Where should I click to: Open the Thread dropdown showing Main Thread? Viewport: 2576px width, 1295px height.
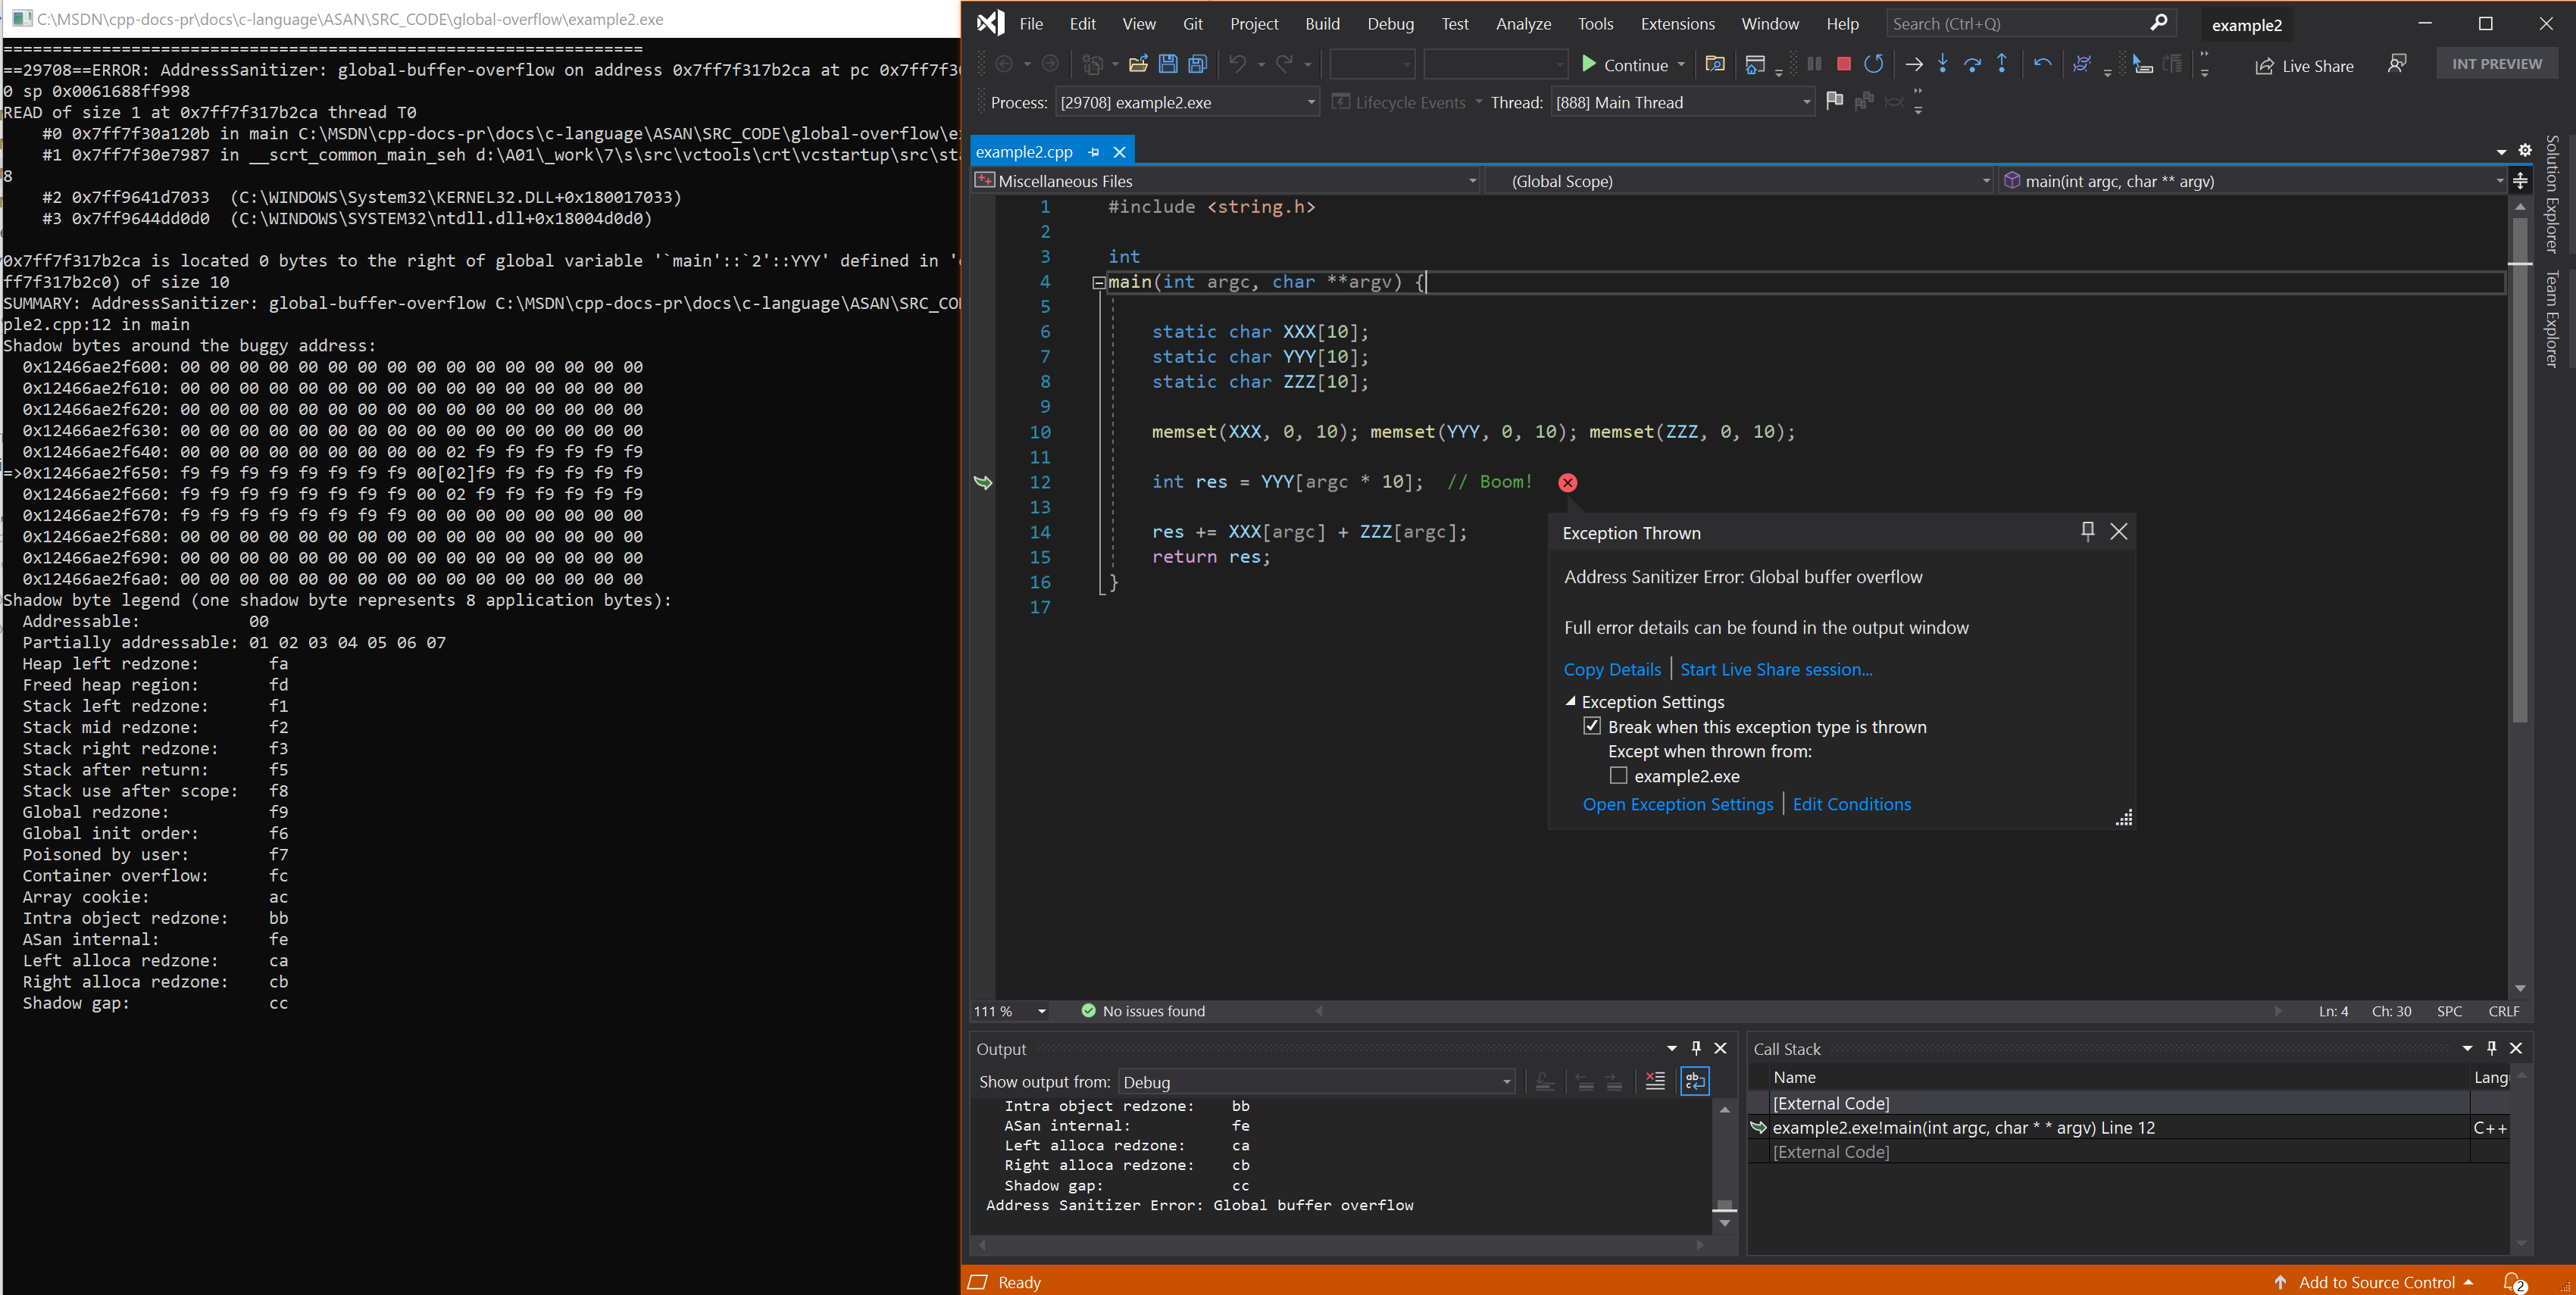(x=1808, y=104)
